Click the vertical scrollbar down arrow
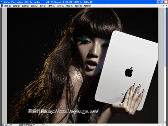Viewport: 168px width, 126px height. point(165,122)
